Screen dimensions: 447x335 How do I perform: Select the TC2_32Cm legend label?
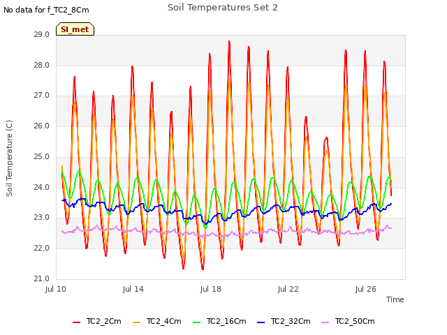point(291,321)
